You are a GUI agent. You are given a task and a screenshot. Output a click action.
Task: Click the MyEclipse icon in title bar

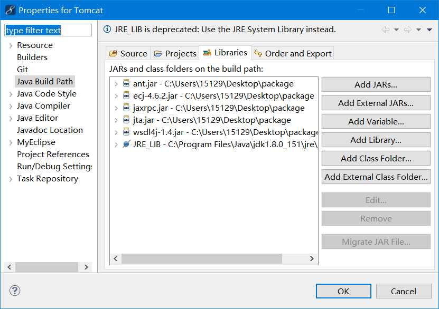tap(10, 10)
